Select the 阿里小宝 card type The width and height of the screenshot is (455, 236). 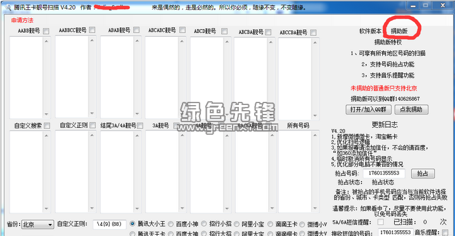(236, 224)
